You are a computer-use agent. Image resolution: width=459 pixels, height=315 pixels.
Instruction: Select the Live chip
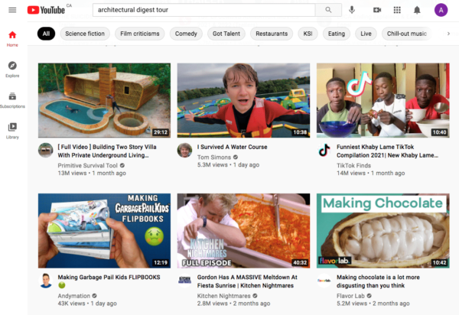(366, 34)
